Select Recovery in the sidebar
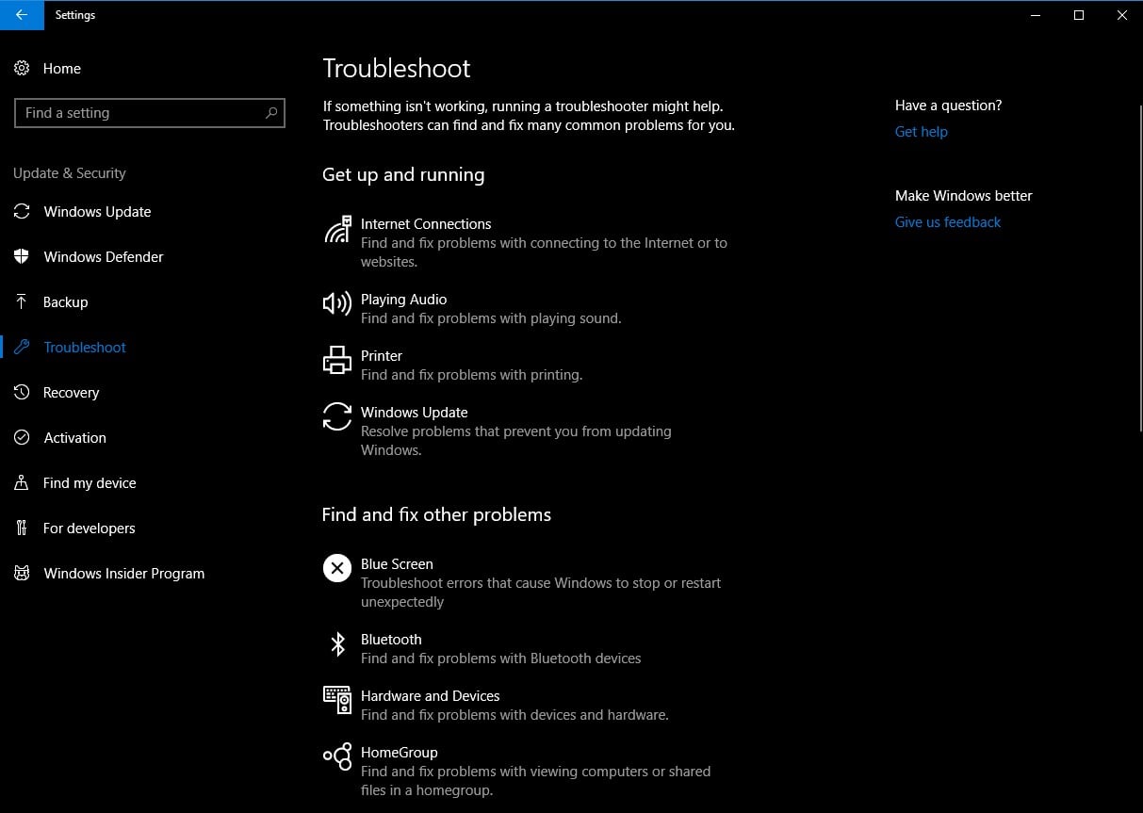This screenshot has height=813, width=1143. click(71, 393)
